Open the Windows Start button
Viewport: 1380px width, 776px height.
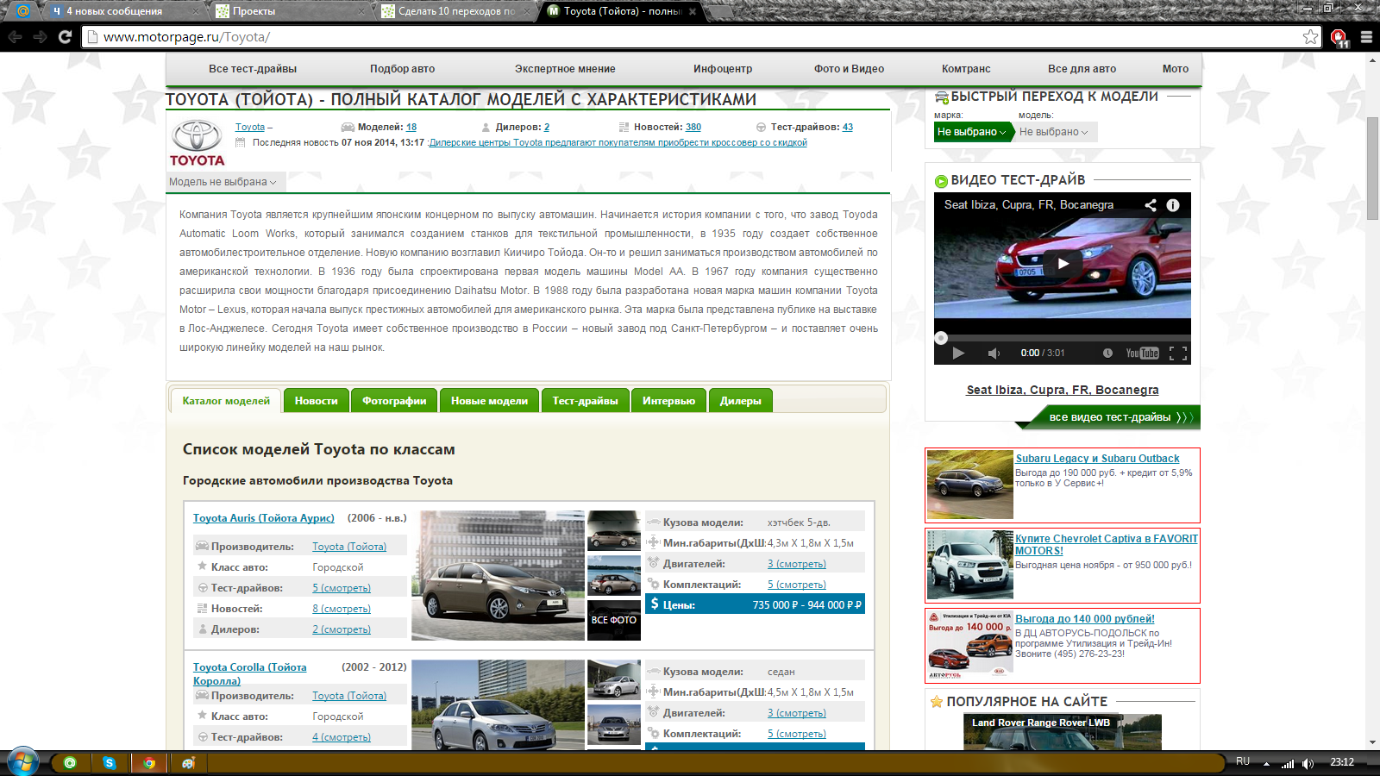pyautogui.click(x=22, y=762)
